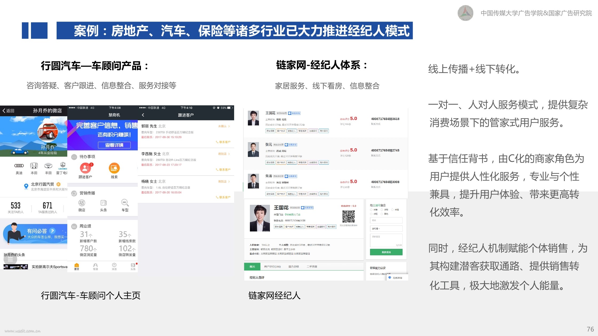This screenshot has height=336, width=598.
Task: Tap the round hamburger menu button
Action: (10, 259)
